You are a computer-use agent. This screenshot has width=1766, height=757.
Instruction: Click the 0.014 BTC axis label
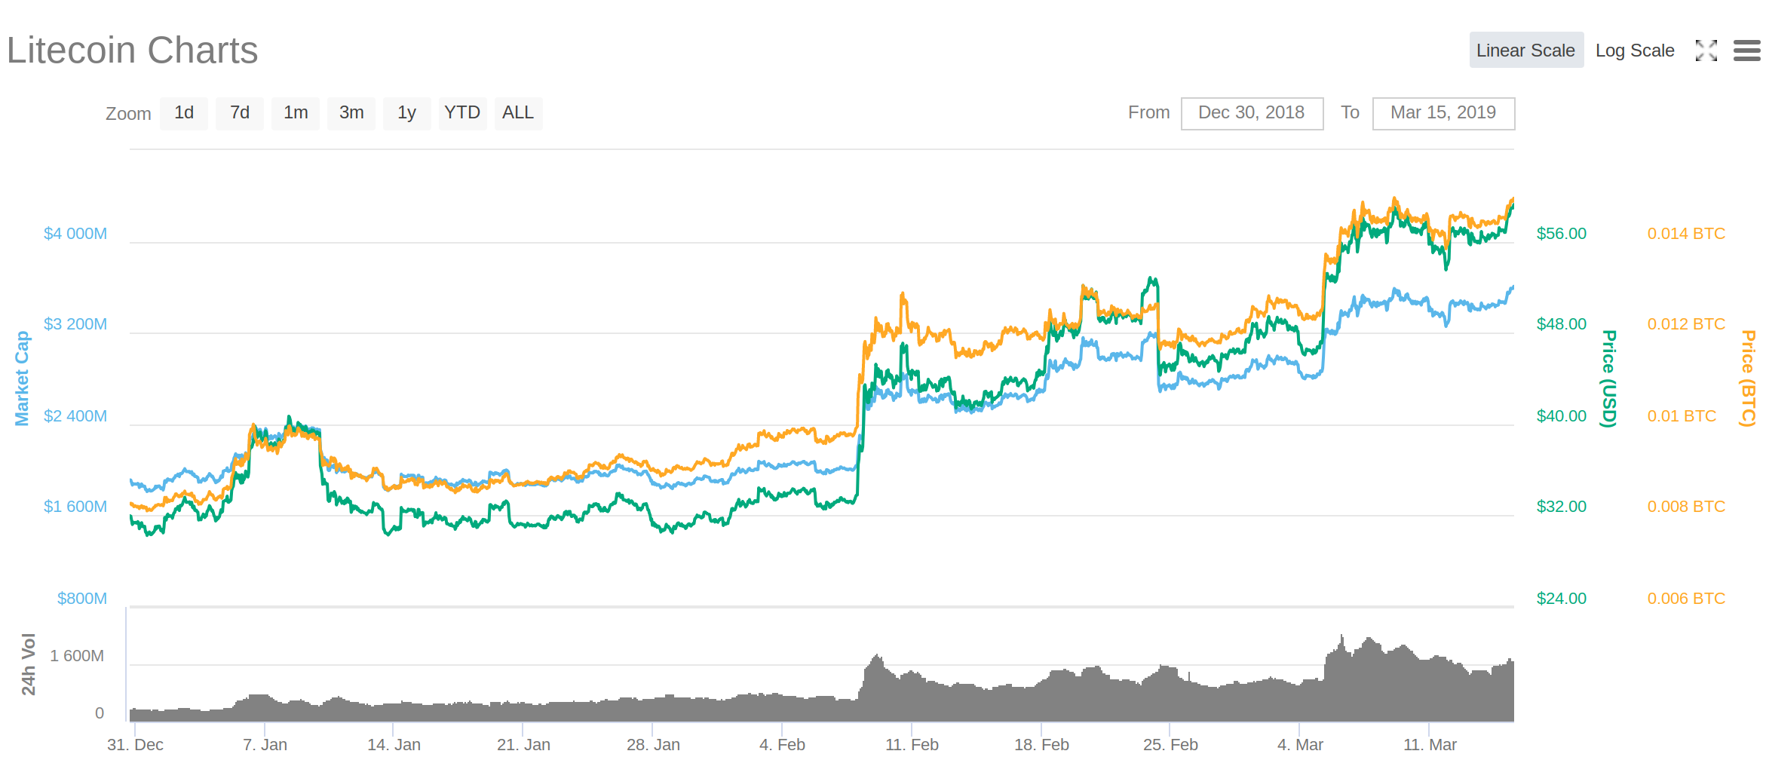coord(1686,234)
